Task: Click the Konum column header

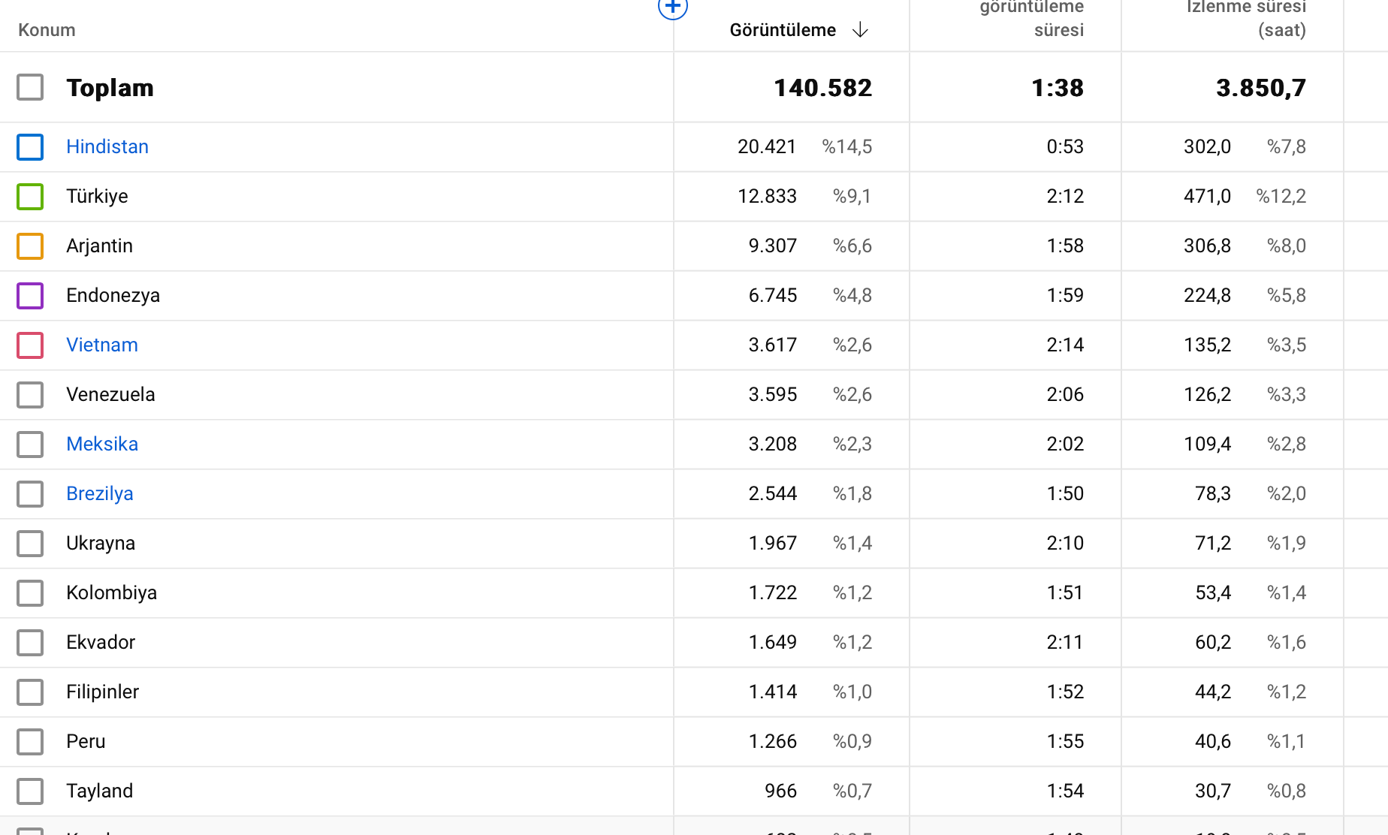Action: pyautogui.click(x=47, y=30)
